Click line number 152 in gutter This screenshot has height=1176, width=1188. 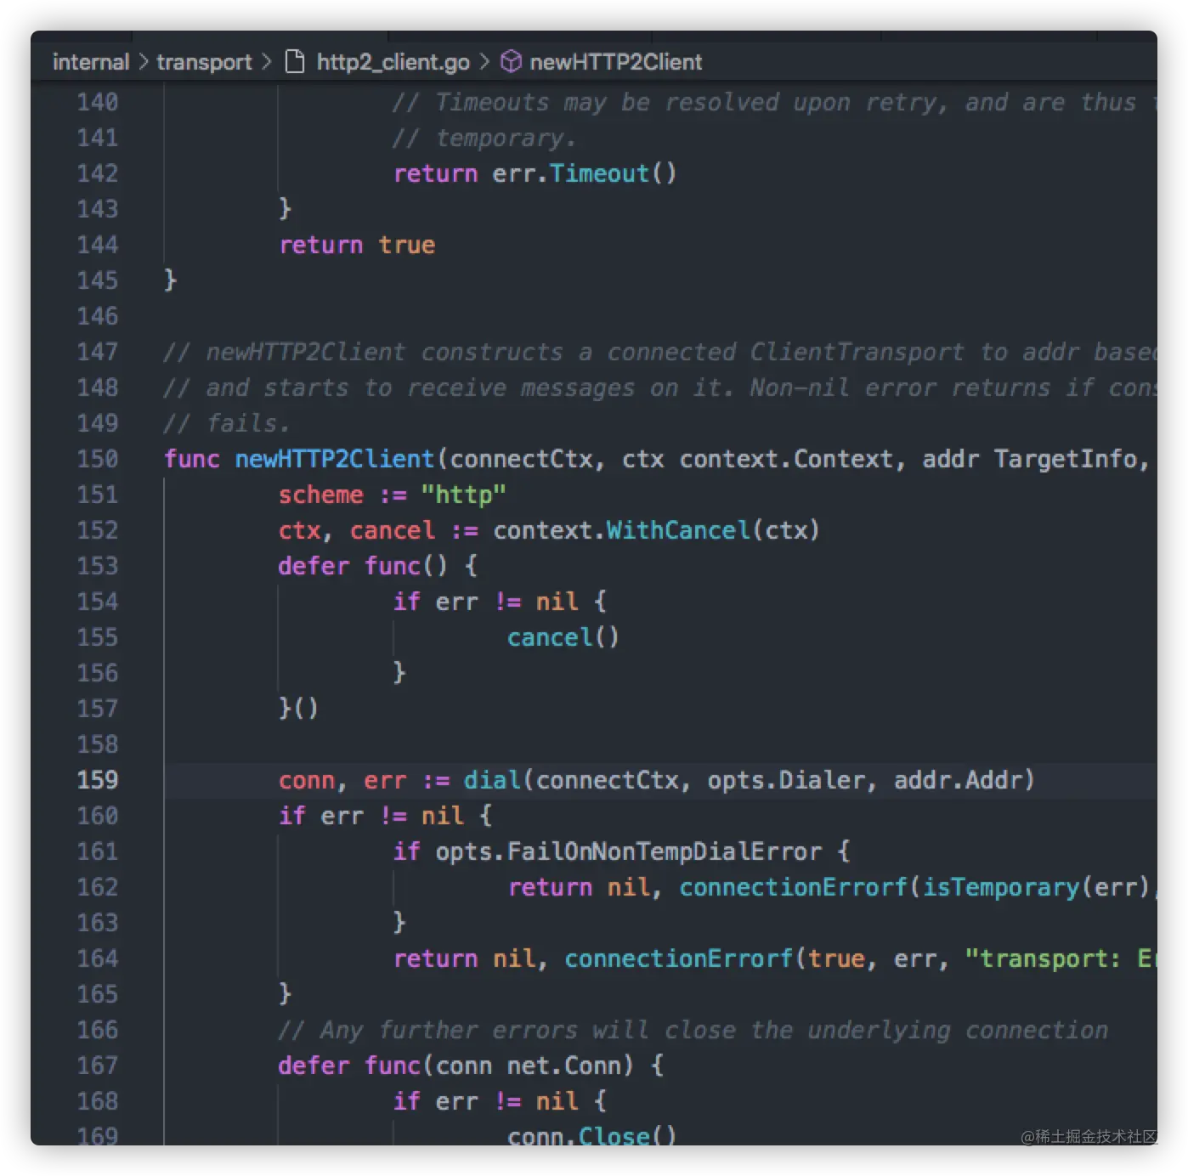click(x=98, y=530)
